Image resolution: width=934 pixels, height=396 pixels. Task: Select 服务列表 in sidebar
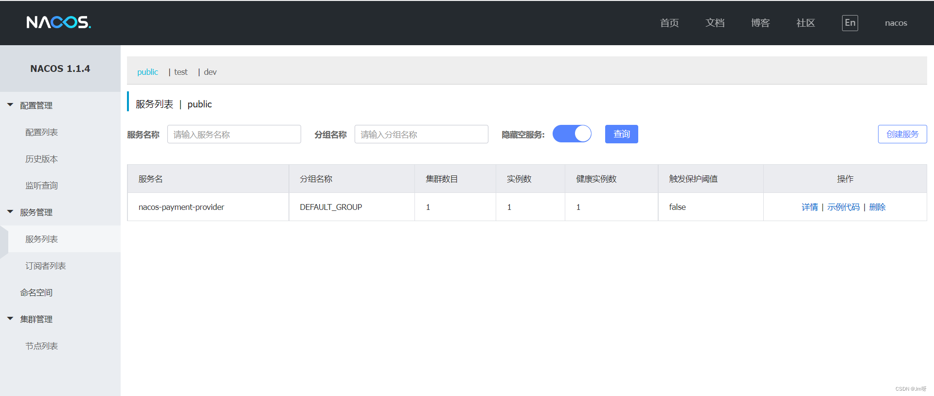pos(41,239)
